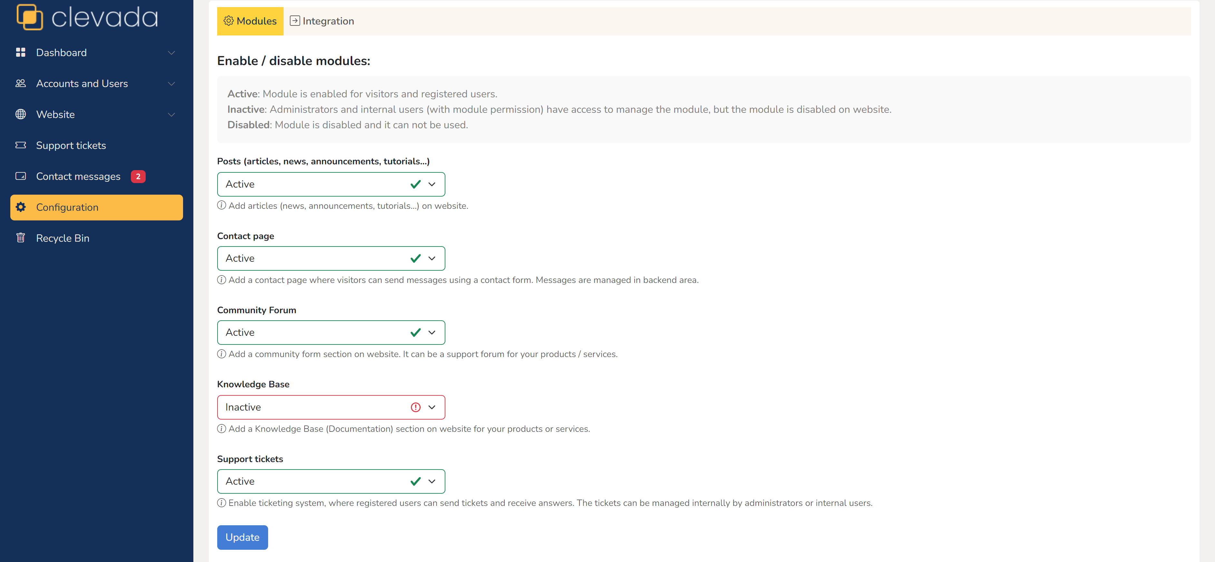Expand the Website submenu chevron
Screen dimensions: 1215x562
tap(172, 115)
